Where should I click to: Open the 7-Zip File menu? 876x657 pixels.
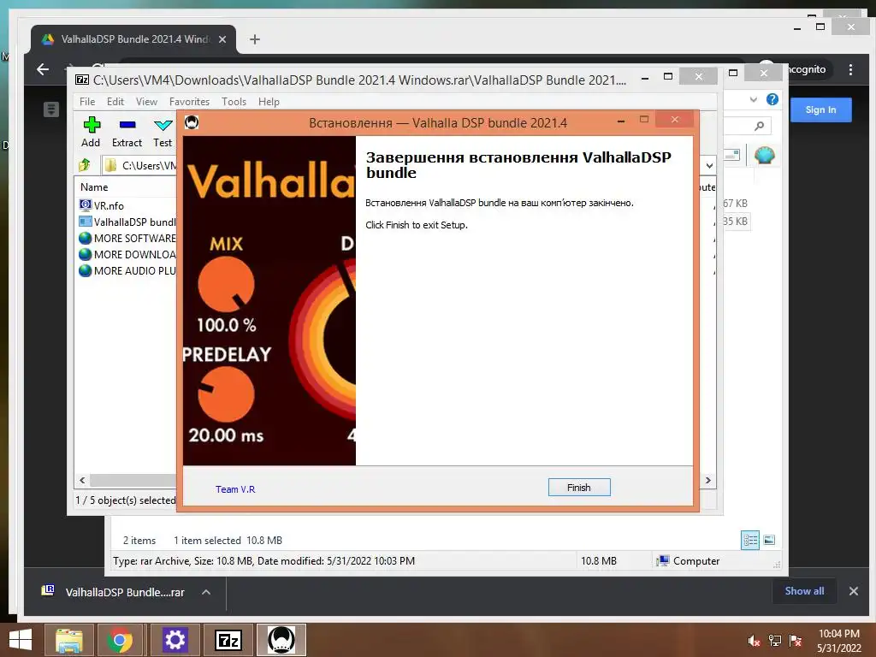coord(87,102)
